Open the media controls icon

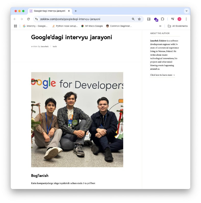173,19
